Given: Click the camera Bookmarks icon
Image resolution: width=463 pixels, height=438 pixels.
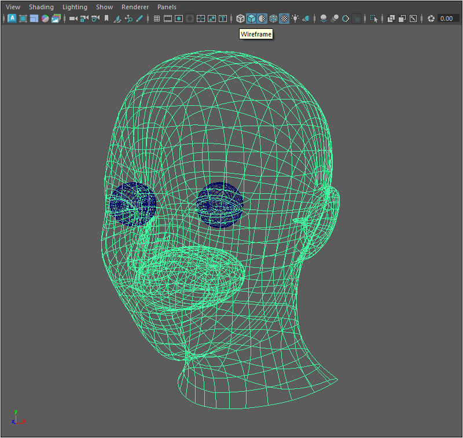Looking at the screenshot, I should (106, 19).
